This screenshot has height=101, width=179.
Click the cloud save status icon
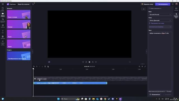[33, 4]
